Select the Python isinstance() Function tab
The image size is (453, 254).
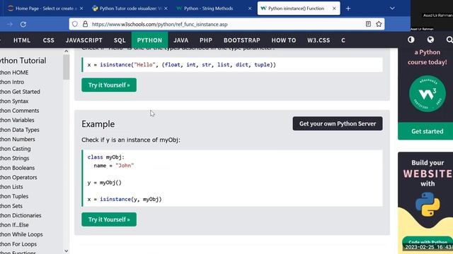(x=299, y=8)
